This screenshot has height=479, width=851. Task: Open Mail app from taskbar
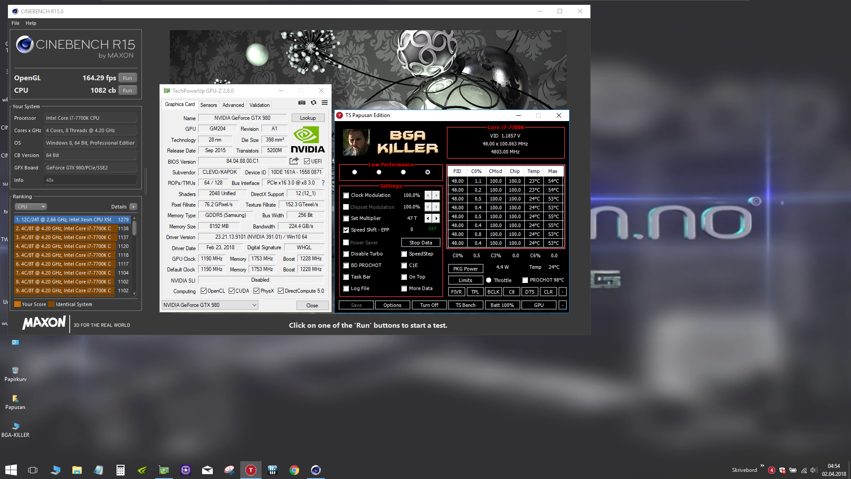click(x=207, y=470)
